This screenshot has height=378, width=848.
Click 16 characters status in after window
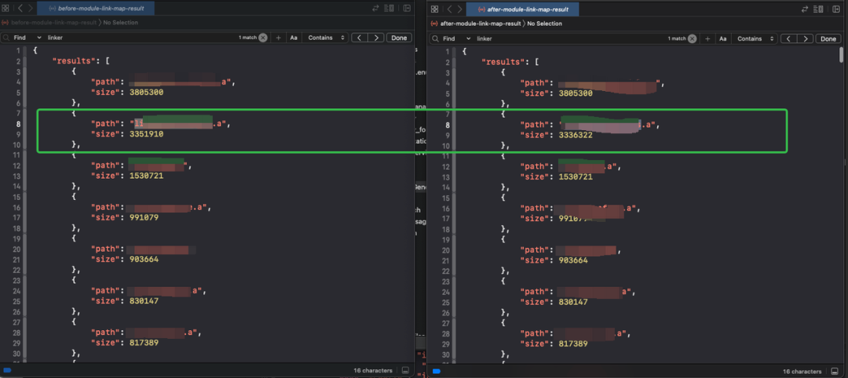802,372
